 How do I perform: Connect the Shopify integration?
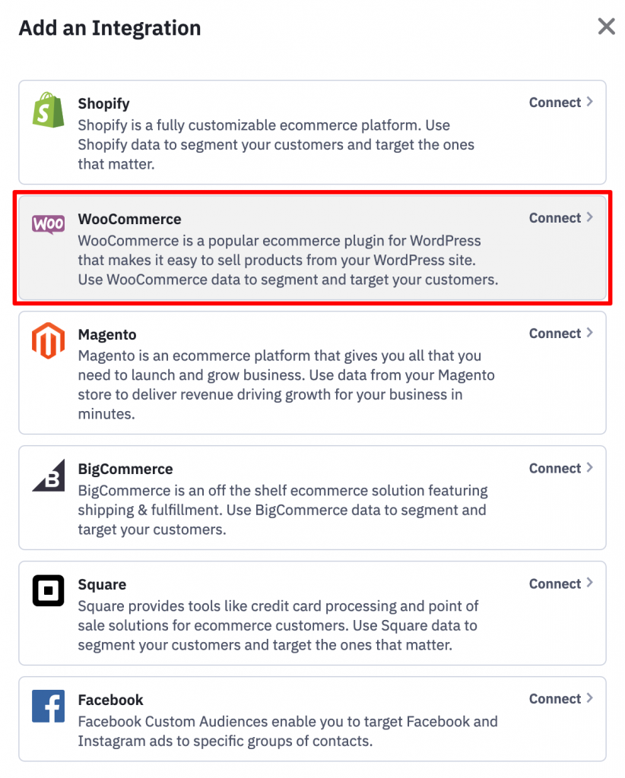pos(560,103)
